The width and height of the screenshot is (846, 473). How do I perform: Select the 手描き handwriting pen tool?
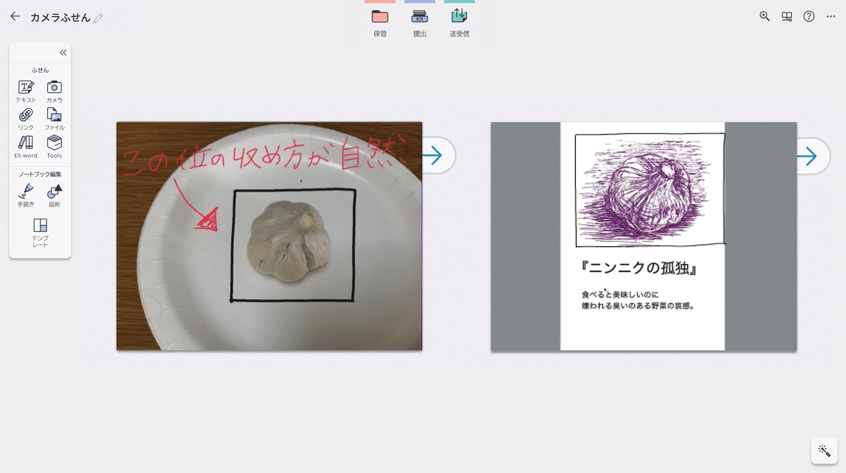(x=26, y=195)
